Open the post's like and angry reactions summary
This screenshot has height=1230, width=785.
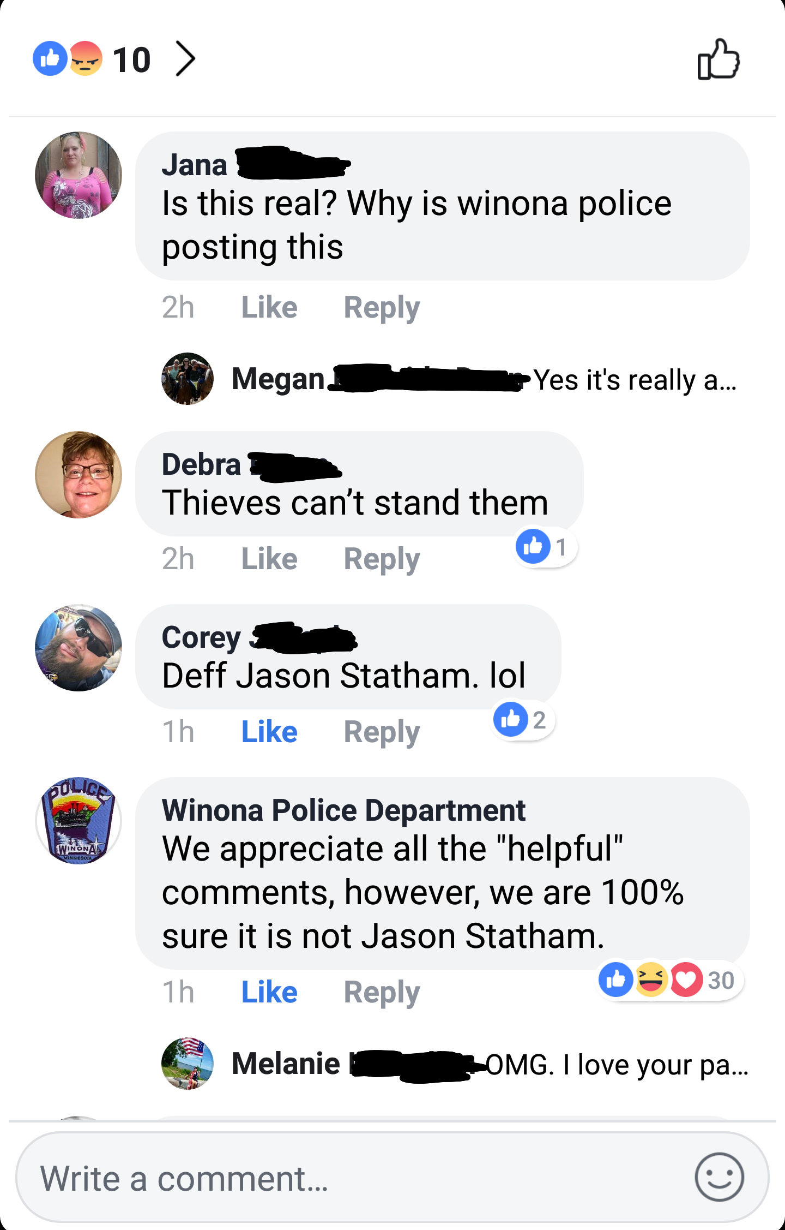(92, 59)
